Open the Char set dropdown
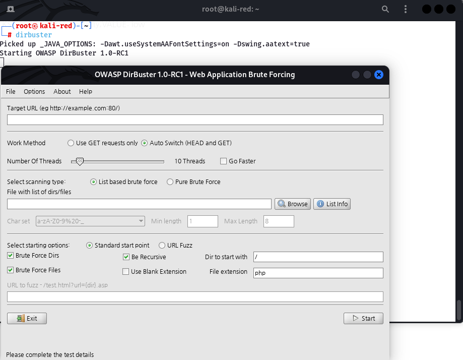This screenshot has height=360, width=463. coord(90,221)
